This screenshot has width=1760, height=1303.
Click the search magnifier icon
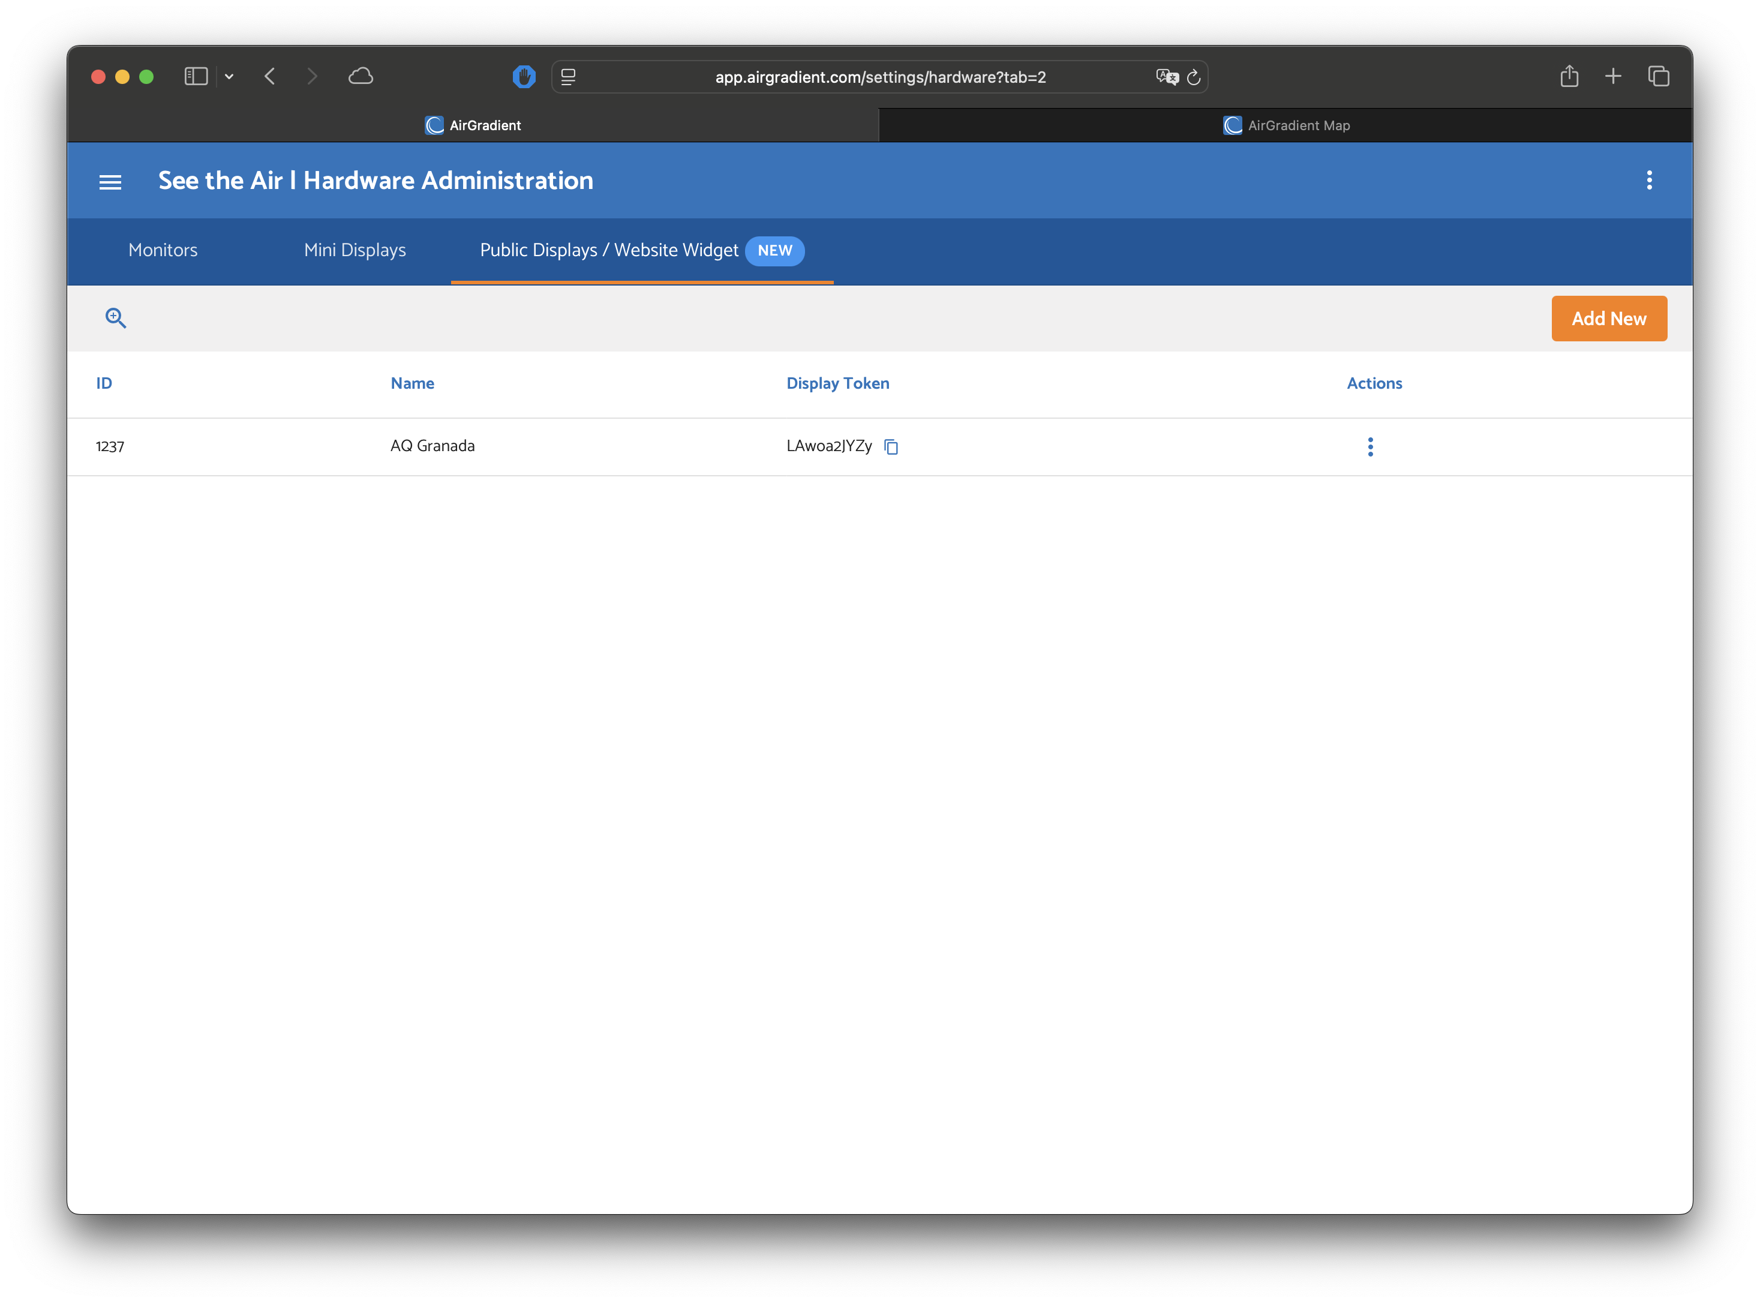coord(116,318)
